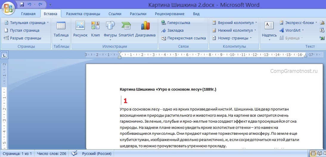Switch to Full Screen Reading view
This screenshot has width=326, height=157.
click(x=320, y=153)
